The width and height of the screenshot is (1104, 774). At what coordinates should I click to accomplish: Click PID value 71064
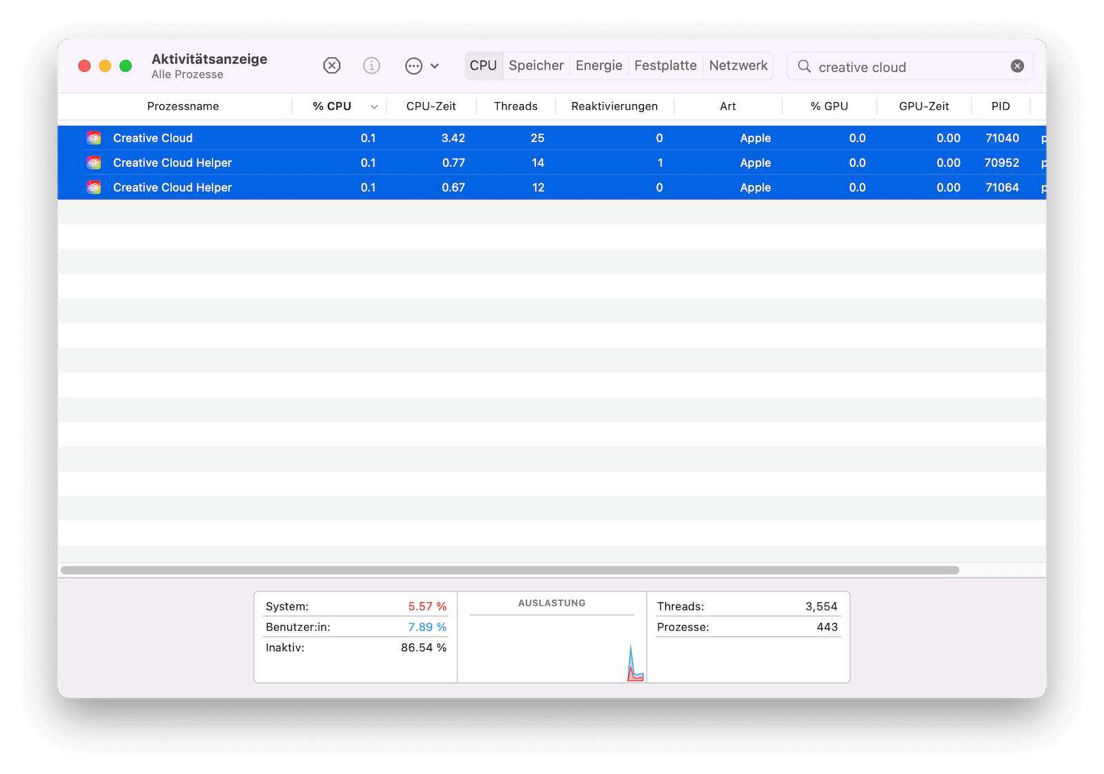tap(1002, 188)
